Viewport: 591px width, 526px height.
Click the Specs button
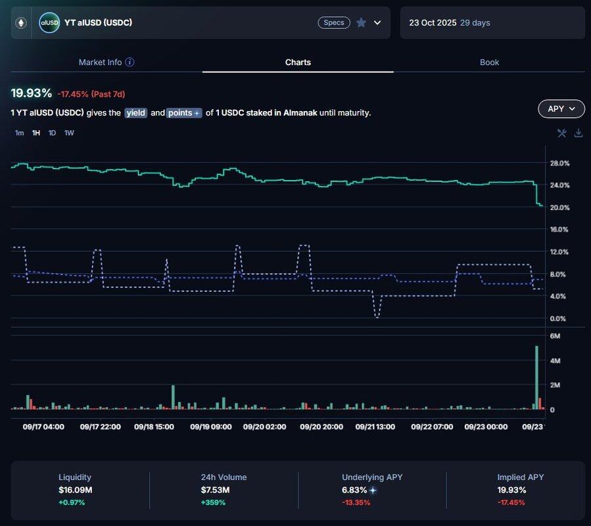[334, 23]
